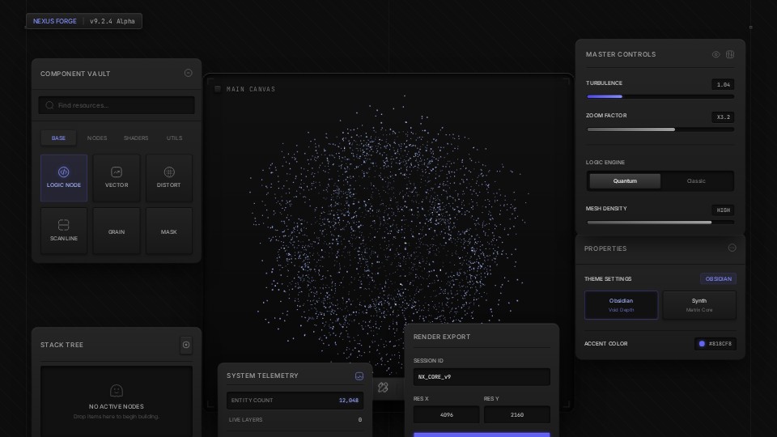The height and width of the screenshot is (437, 777).
Task: Click the blue Render Export action button
Action: (482, 435)
